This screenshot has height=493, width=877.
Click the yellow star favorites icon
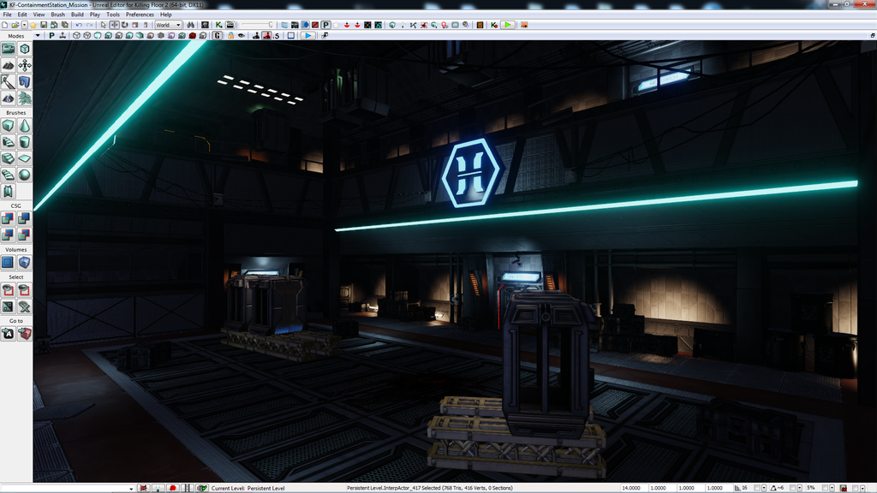33,25
